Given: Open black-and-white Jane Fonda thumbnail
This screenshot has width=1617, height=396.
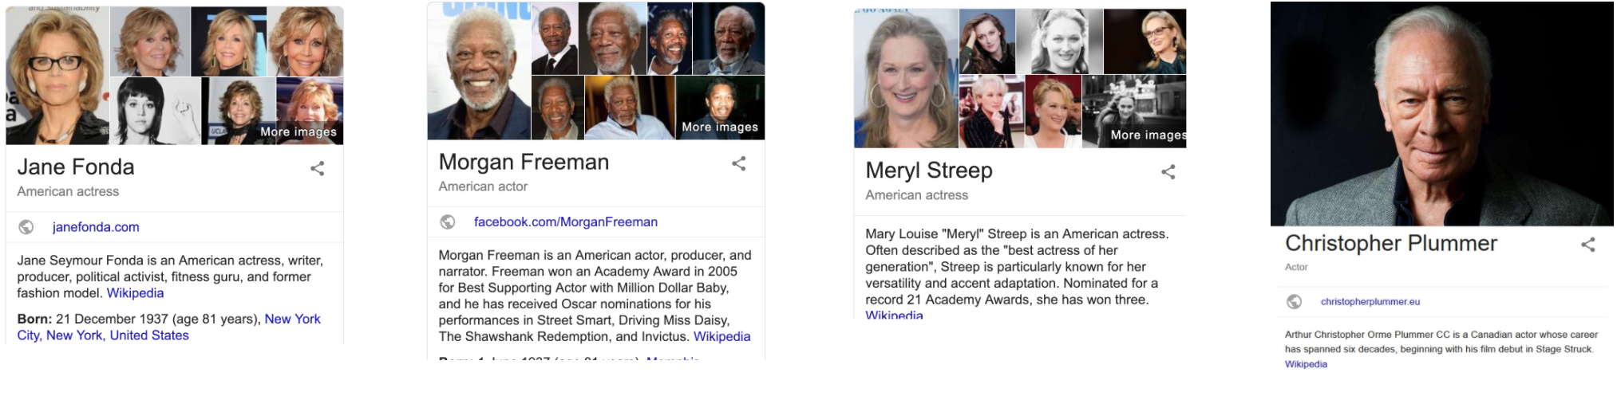Looking at the screenshot, I should pos(155,112).
